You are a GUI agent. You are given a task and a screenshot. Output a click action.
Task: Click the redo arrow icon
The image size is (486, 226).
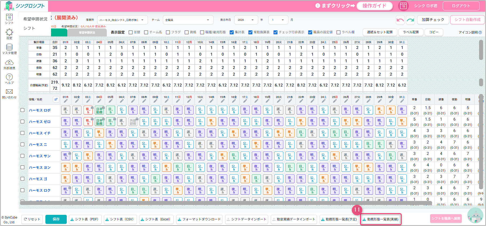click(410, 20)
